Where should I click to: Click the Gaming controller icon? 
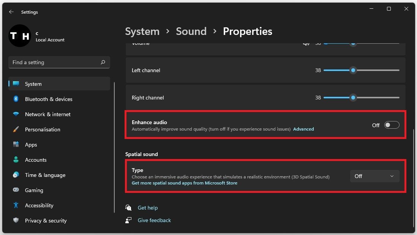pyautogui.click(x=16, y=190)
